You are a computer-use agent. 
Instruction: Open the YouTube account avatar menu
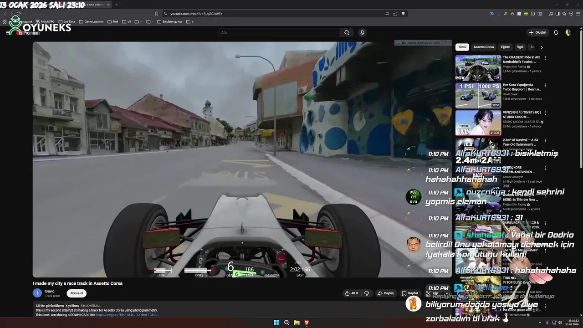tap(568, 32)
